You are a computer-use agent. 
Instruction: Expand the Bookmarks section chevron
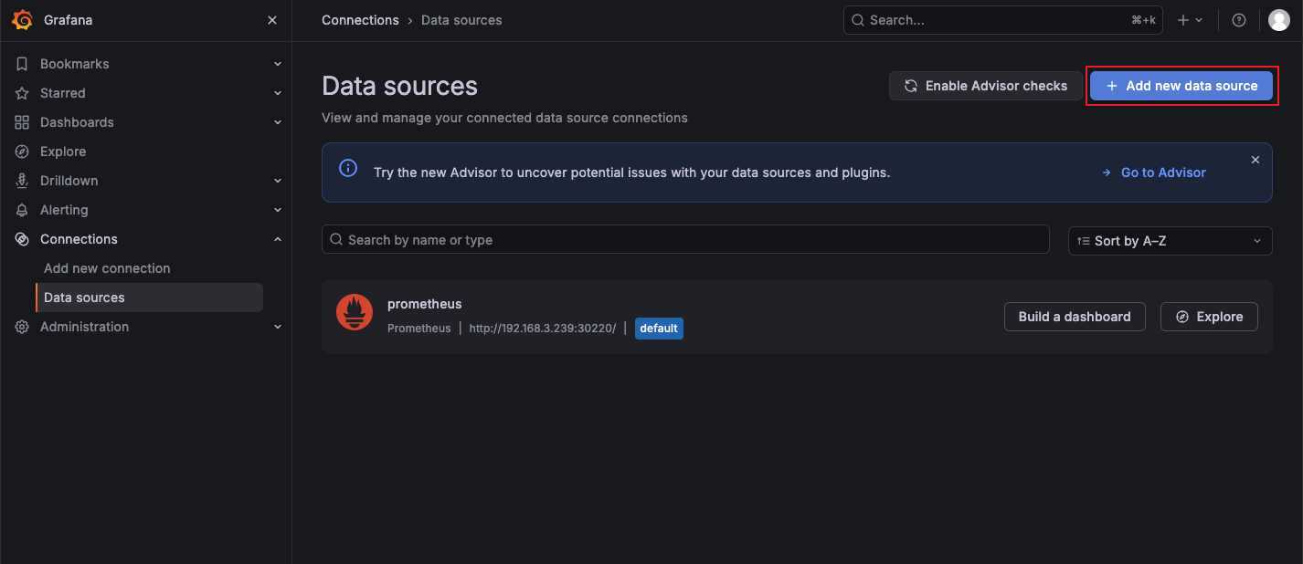pyautogui.click(x=278, y=64)
